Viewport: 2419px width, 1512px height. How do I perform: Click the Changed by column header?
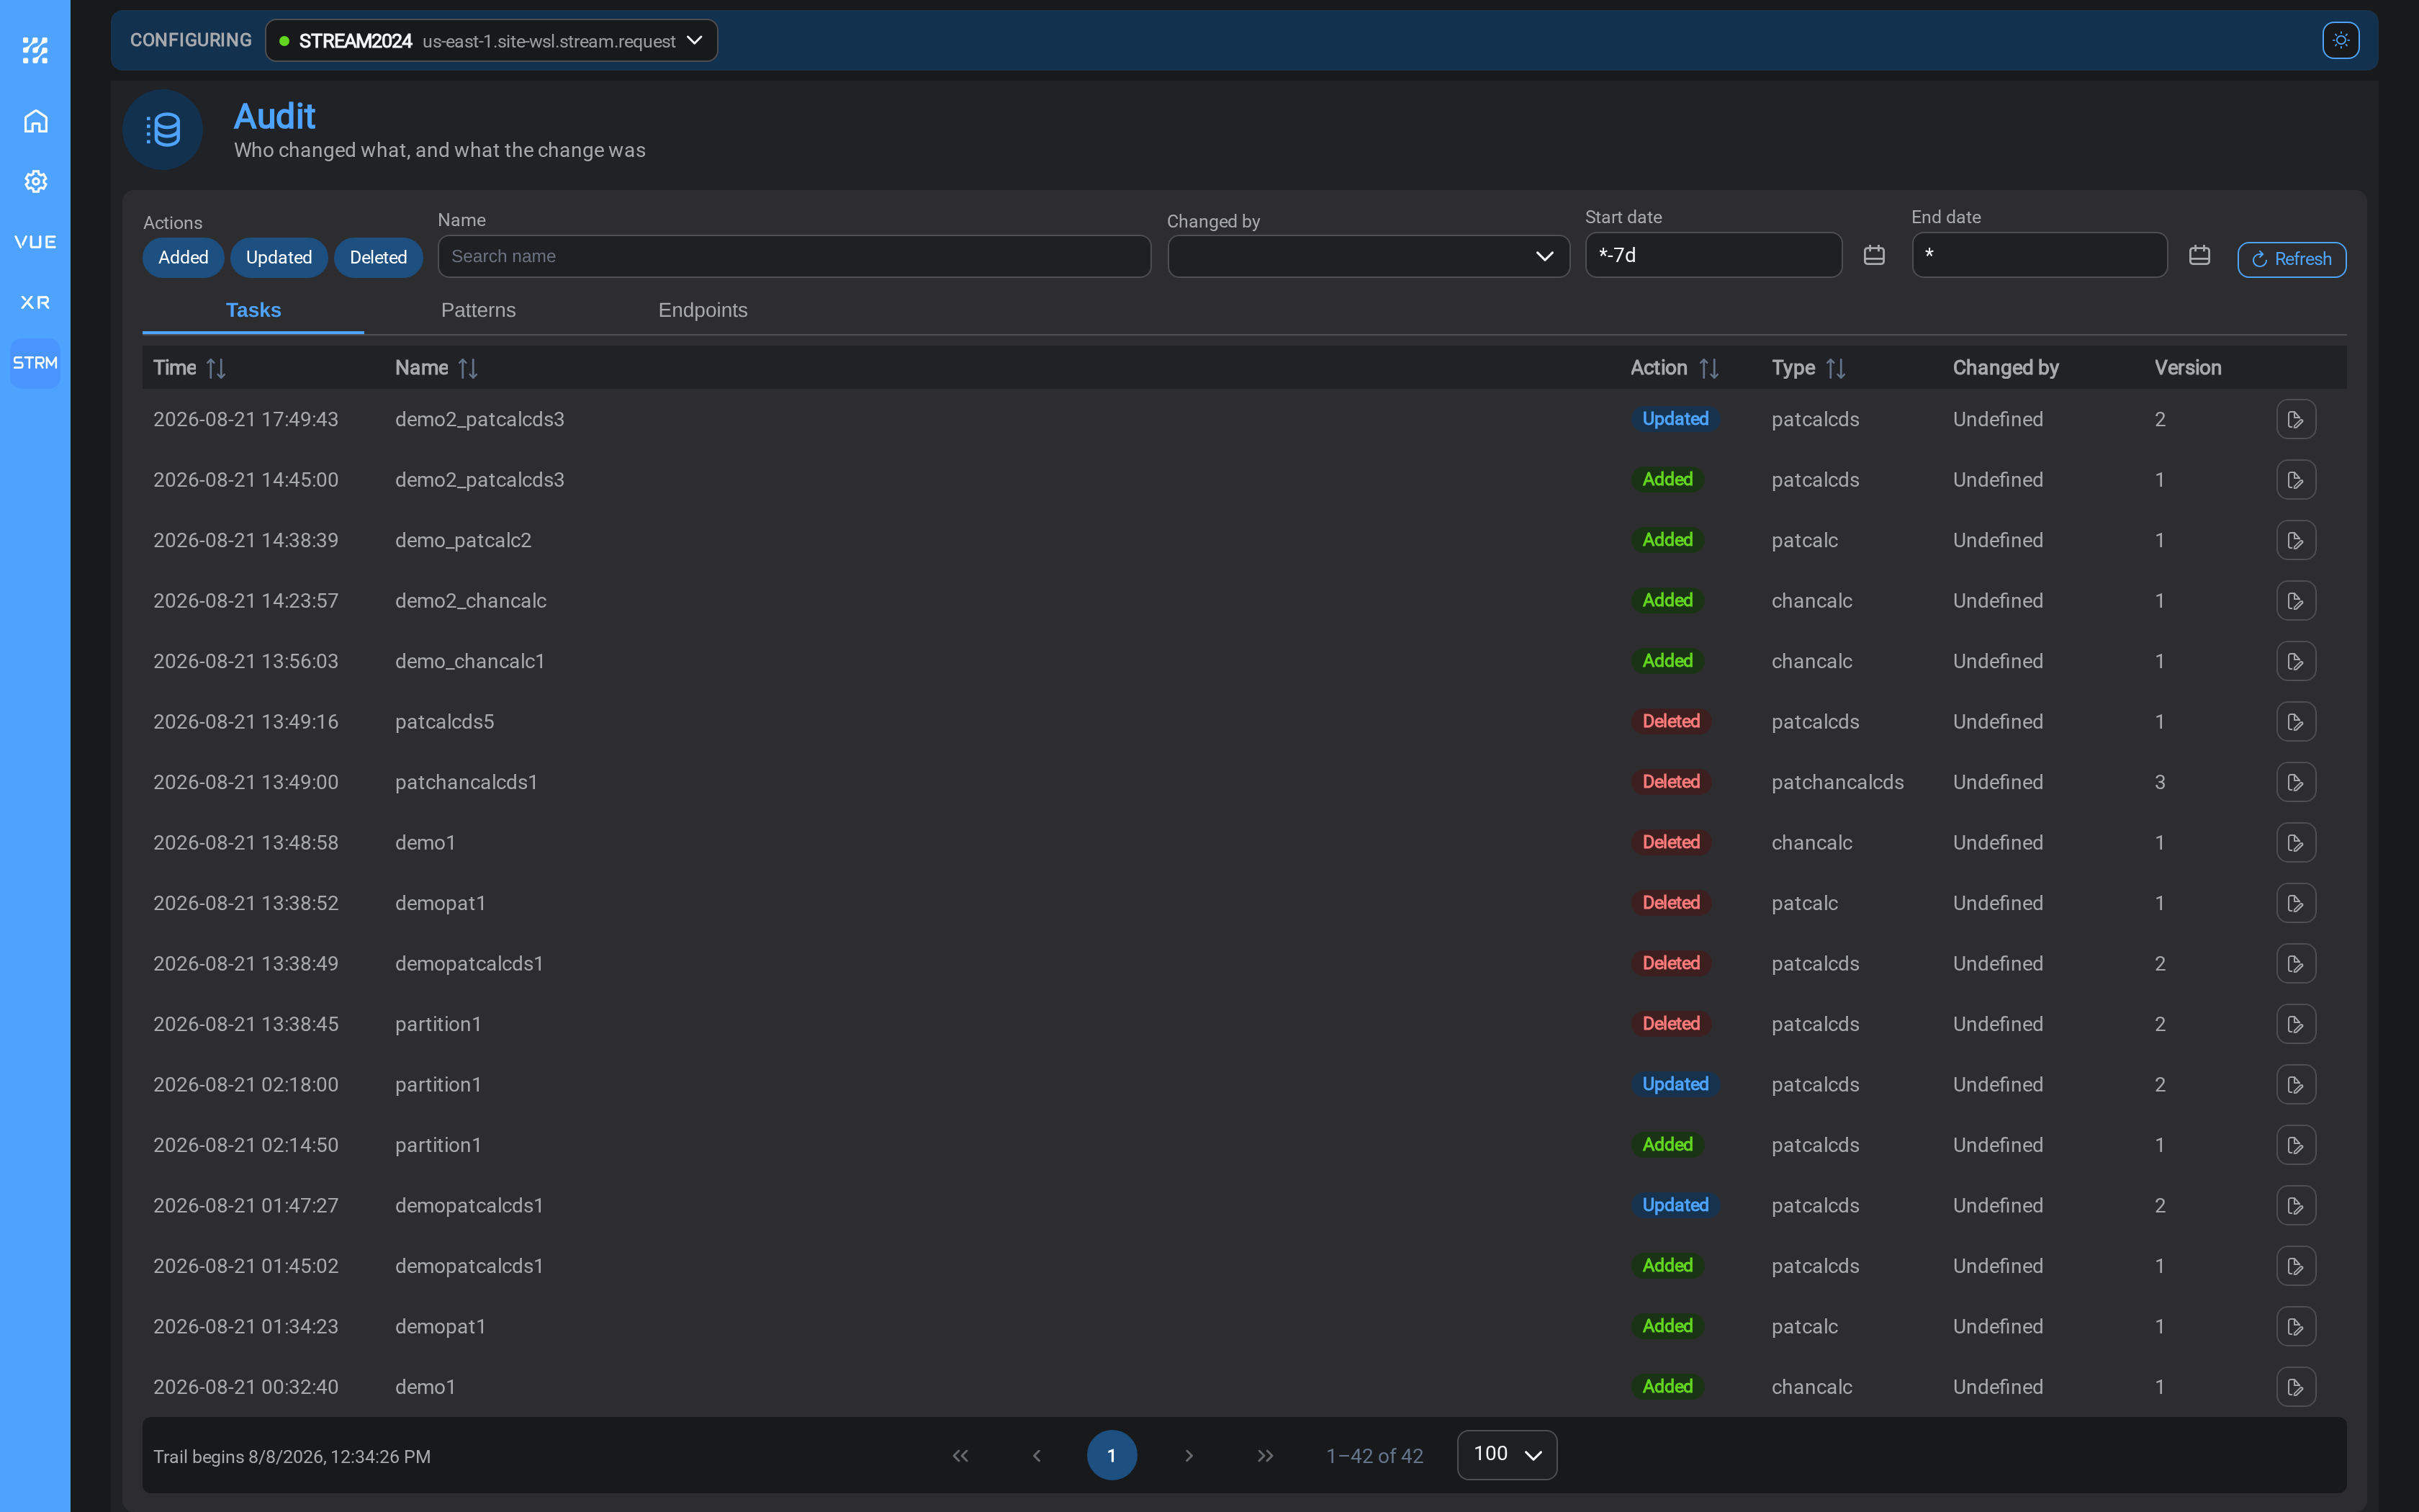pyautogui.click(x=2005, y=368)
